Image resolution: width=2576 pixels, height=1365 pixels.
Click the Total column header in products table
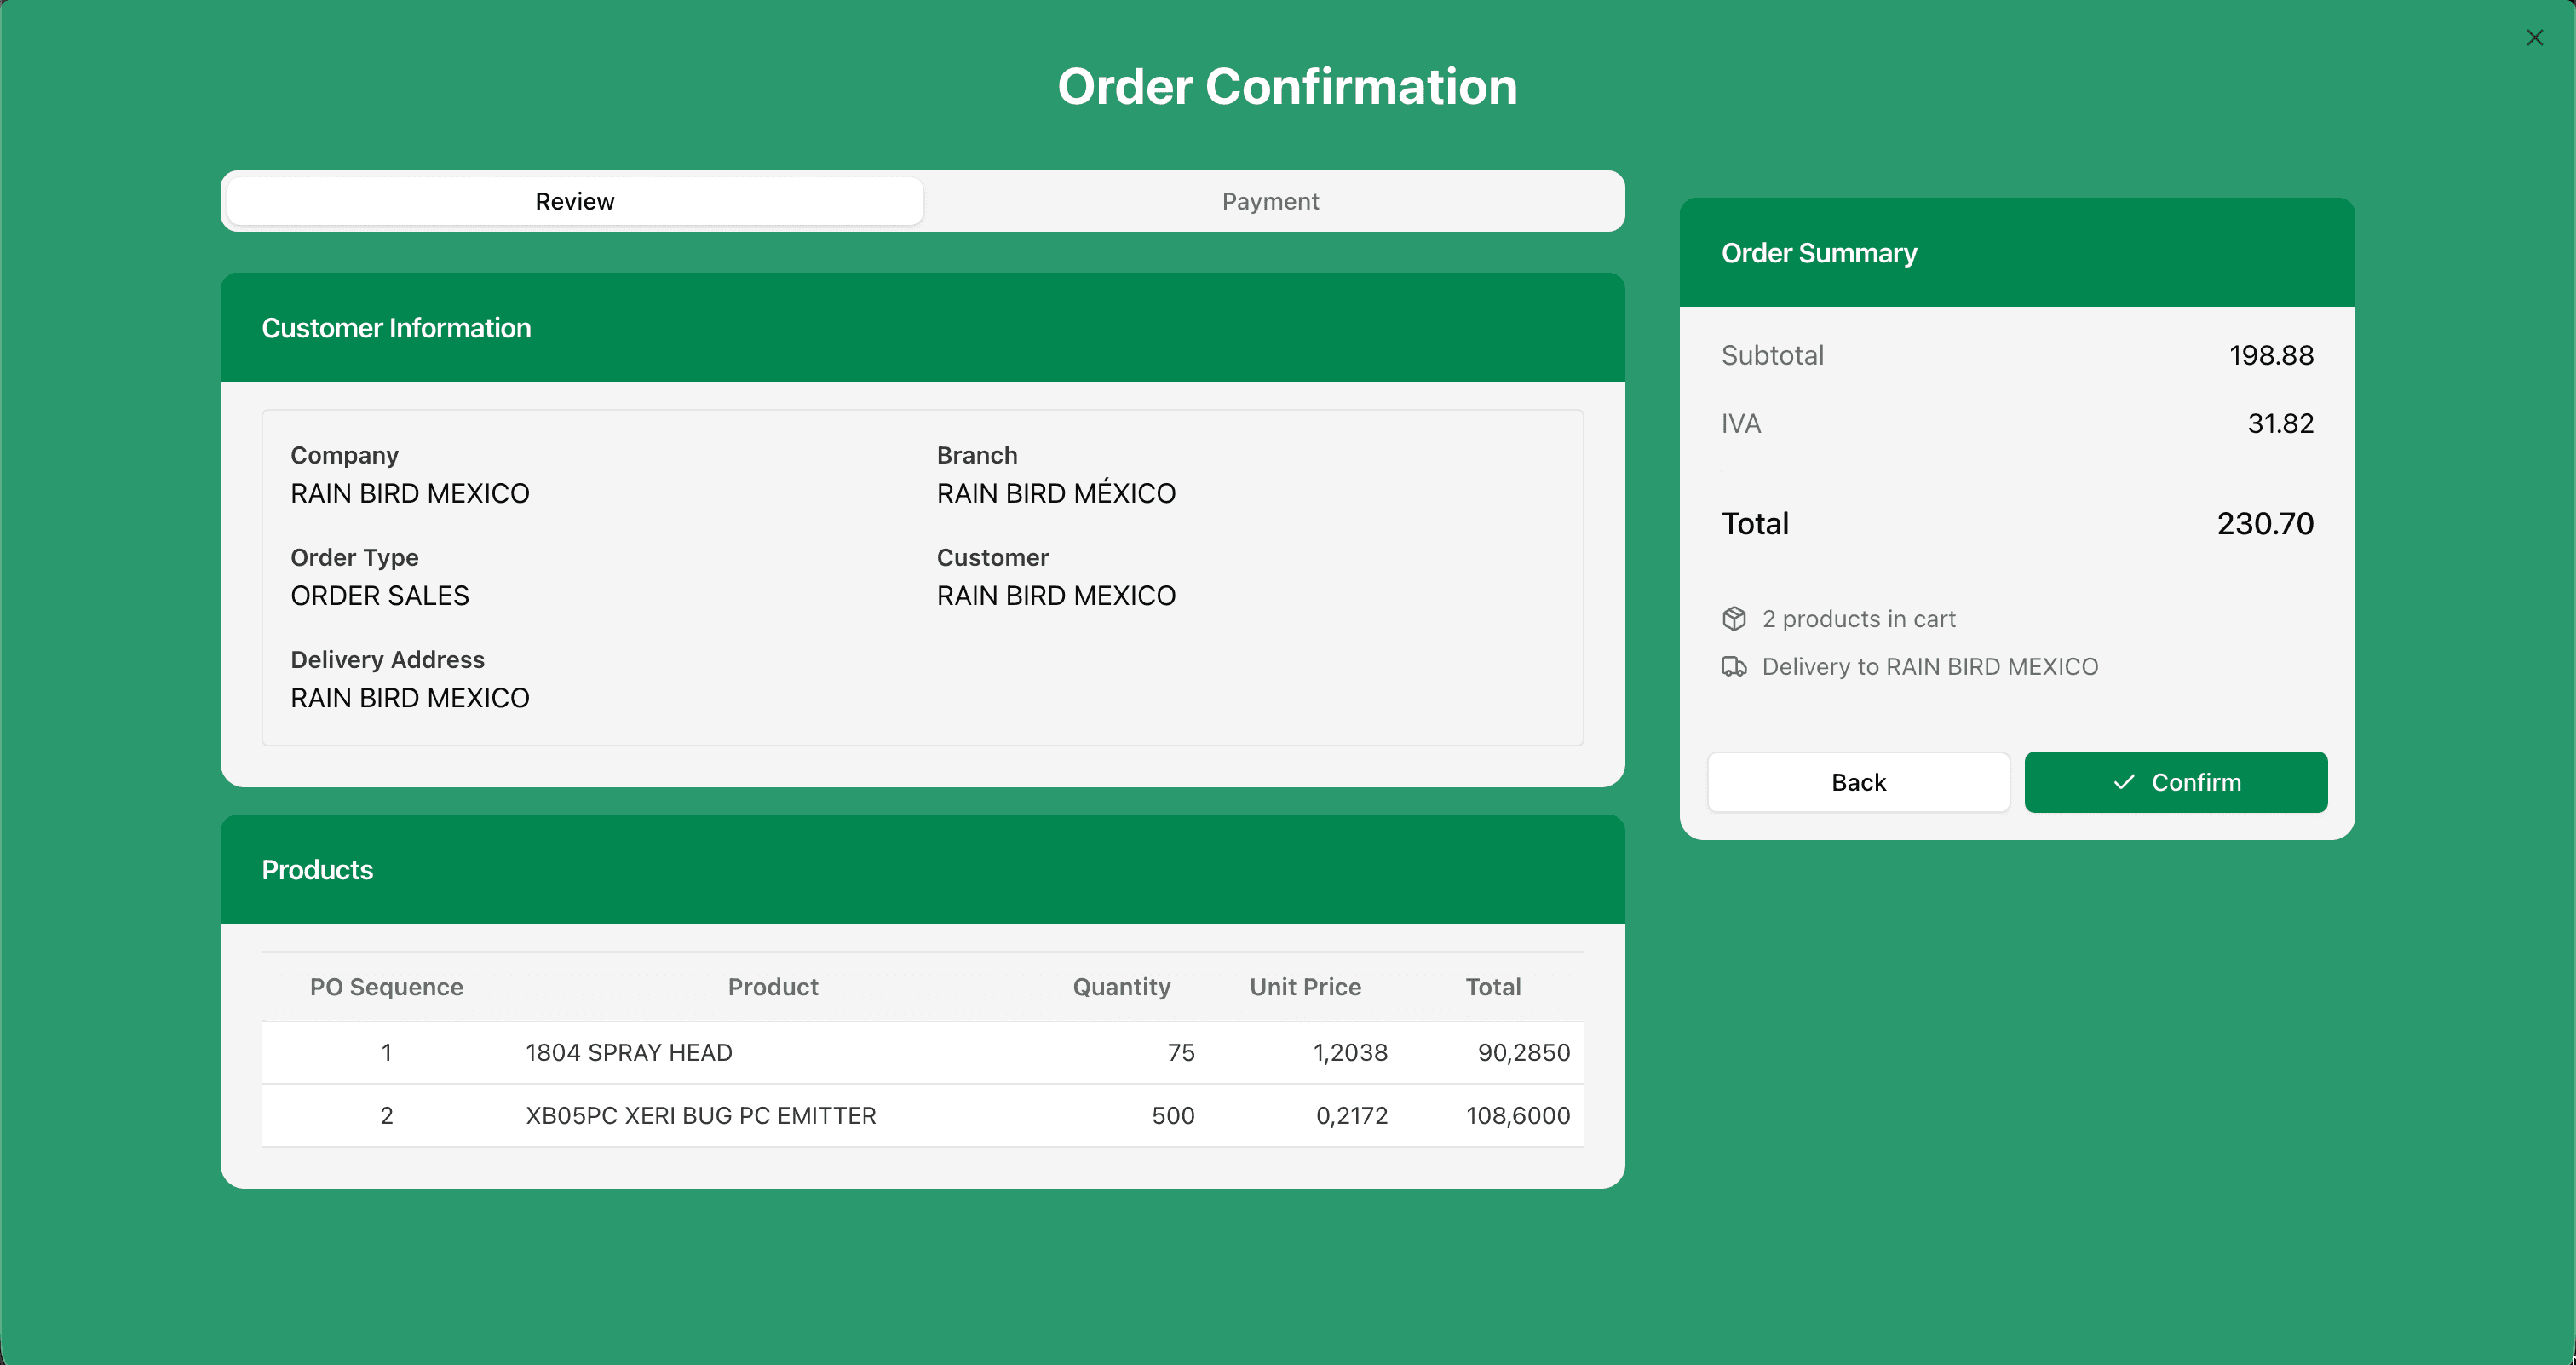(x=1493, y=987)
